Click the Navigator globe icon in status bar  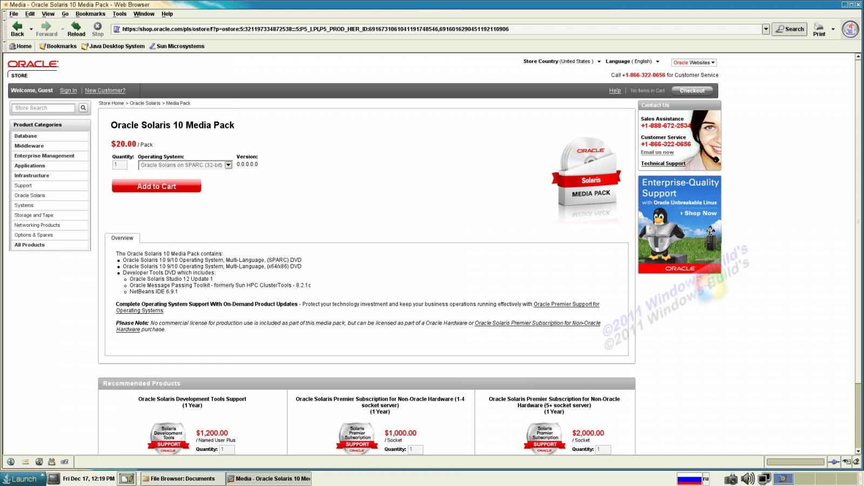coord(10,462)
